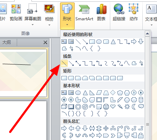Choose the plain rectangle under 矩形
Screen dimensions: 157x140
click(x=64, y=78)
